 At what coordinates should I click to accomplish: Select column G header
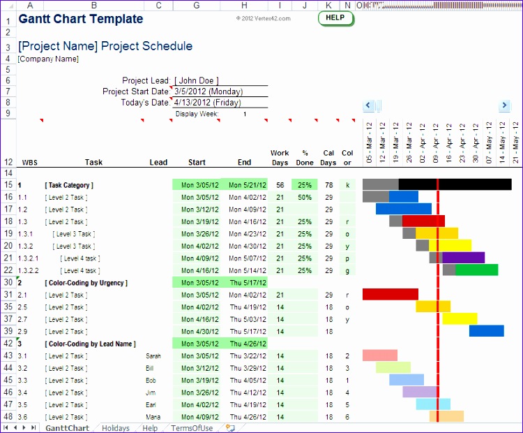(197, 6)
